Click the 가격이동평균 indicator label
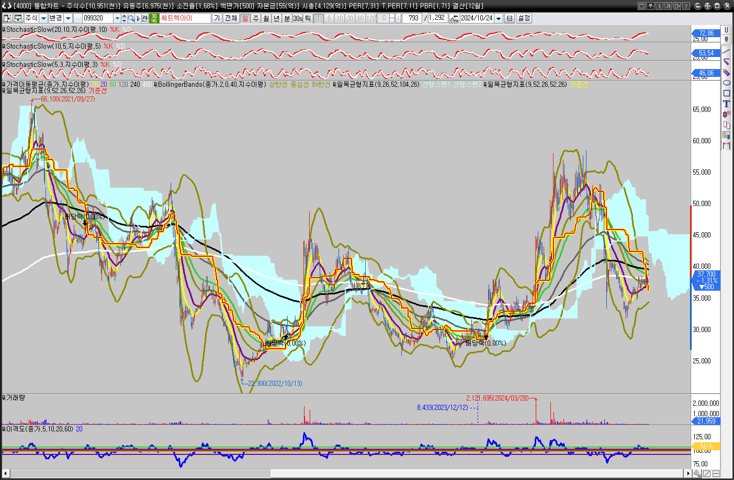The width and height of the screenshot is (734, 480). [x=48, y=84]
